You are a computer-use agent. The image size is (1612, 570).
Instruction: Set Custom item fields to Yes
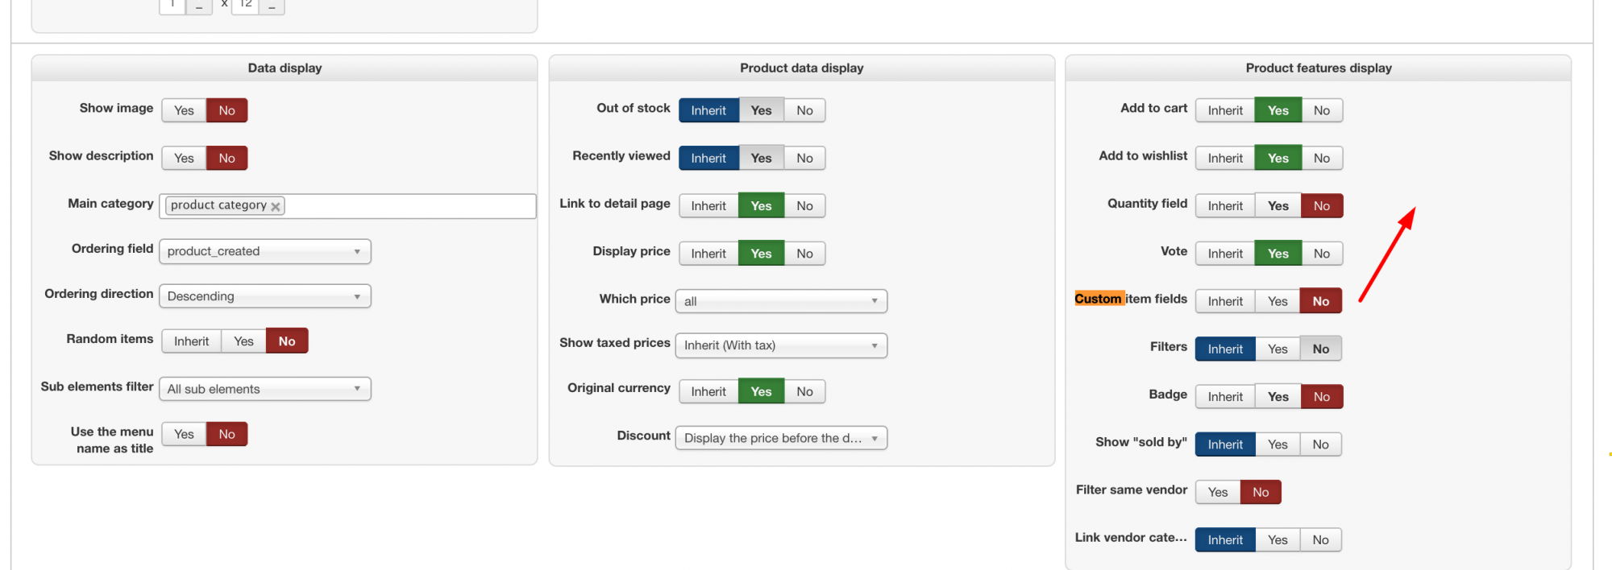coord(1278,301)
